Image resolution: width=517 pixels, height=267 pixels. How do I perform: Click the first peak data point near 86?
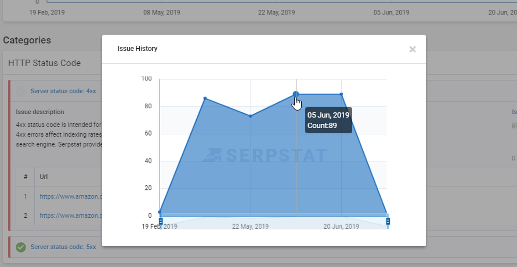pos(205,98)
